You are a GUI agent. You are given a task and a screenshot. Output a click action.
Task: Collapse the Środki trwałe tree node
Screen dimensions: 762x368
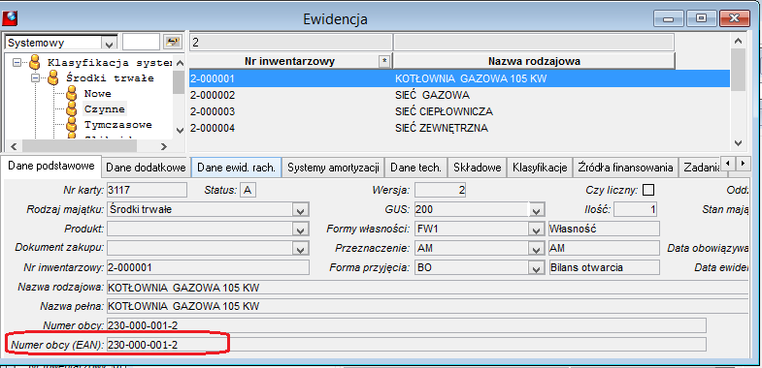pyautogui.click(x=35, y=78)
